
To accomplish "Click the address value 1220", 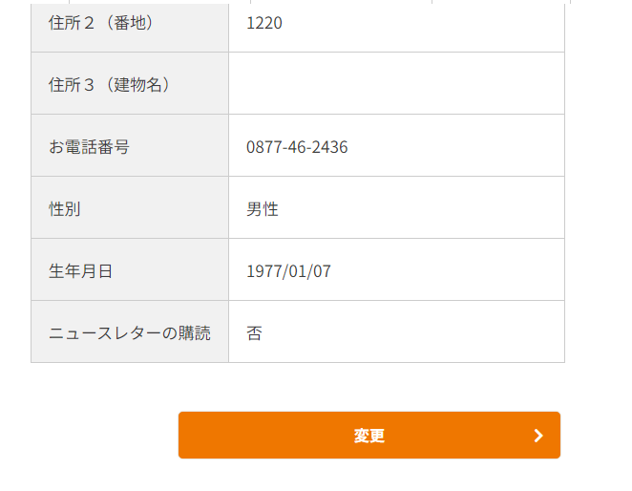I will [x=264, y=23].
